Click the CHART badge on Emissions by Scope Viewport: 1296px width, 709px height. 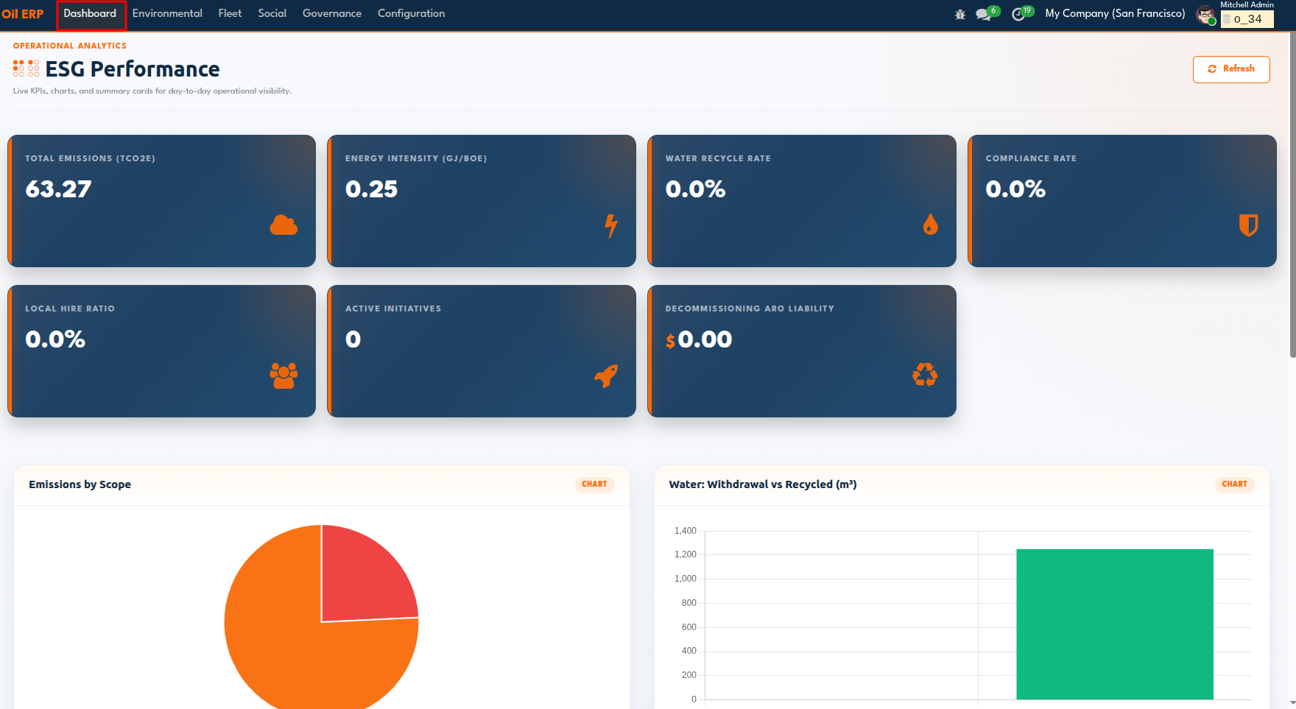[594, 484]
